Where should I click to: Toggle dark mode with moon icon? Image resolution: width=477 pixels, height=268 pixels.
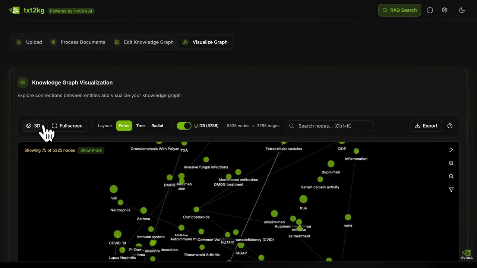462,10
